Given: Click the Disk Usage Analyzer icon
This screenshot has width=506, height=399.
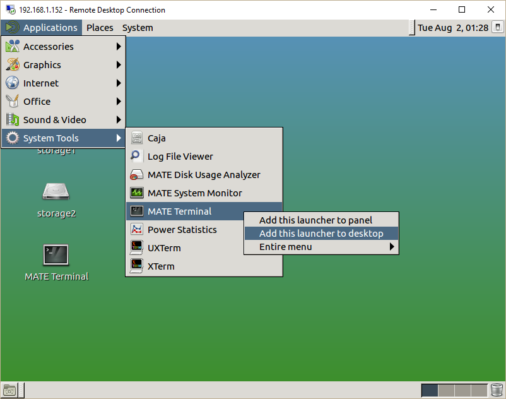Looking at the screenshot, I should [x=136, y=175].
